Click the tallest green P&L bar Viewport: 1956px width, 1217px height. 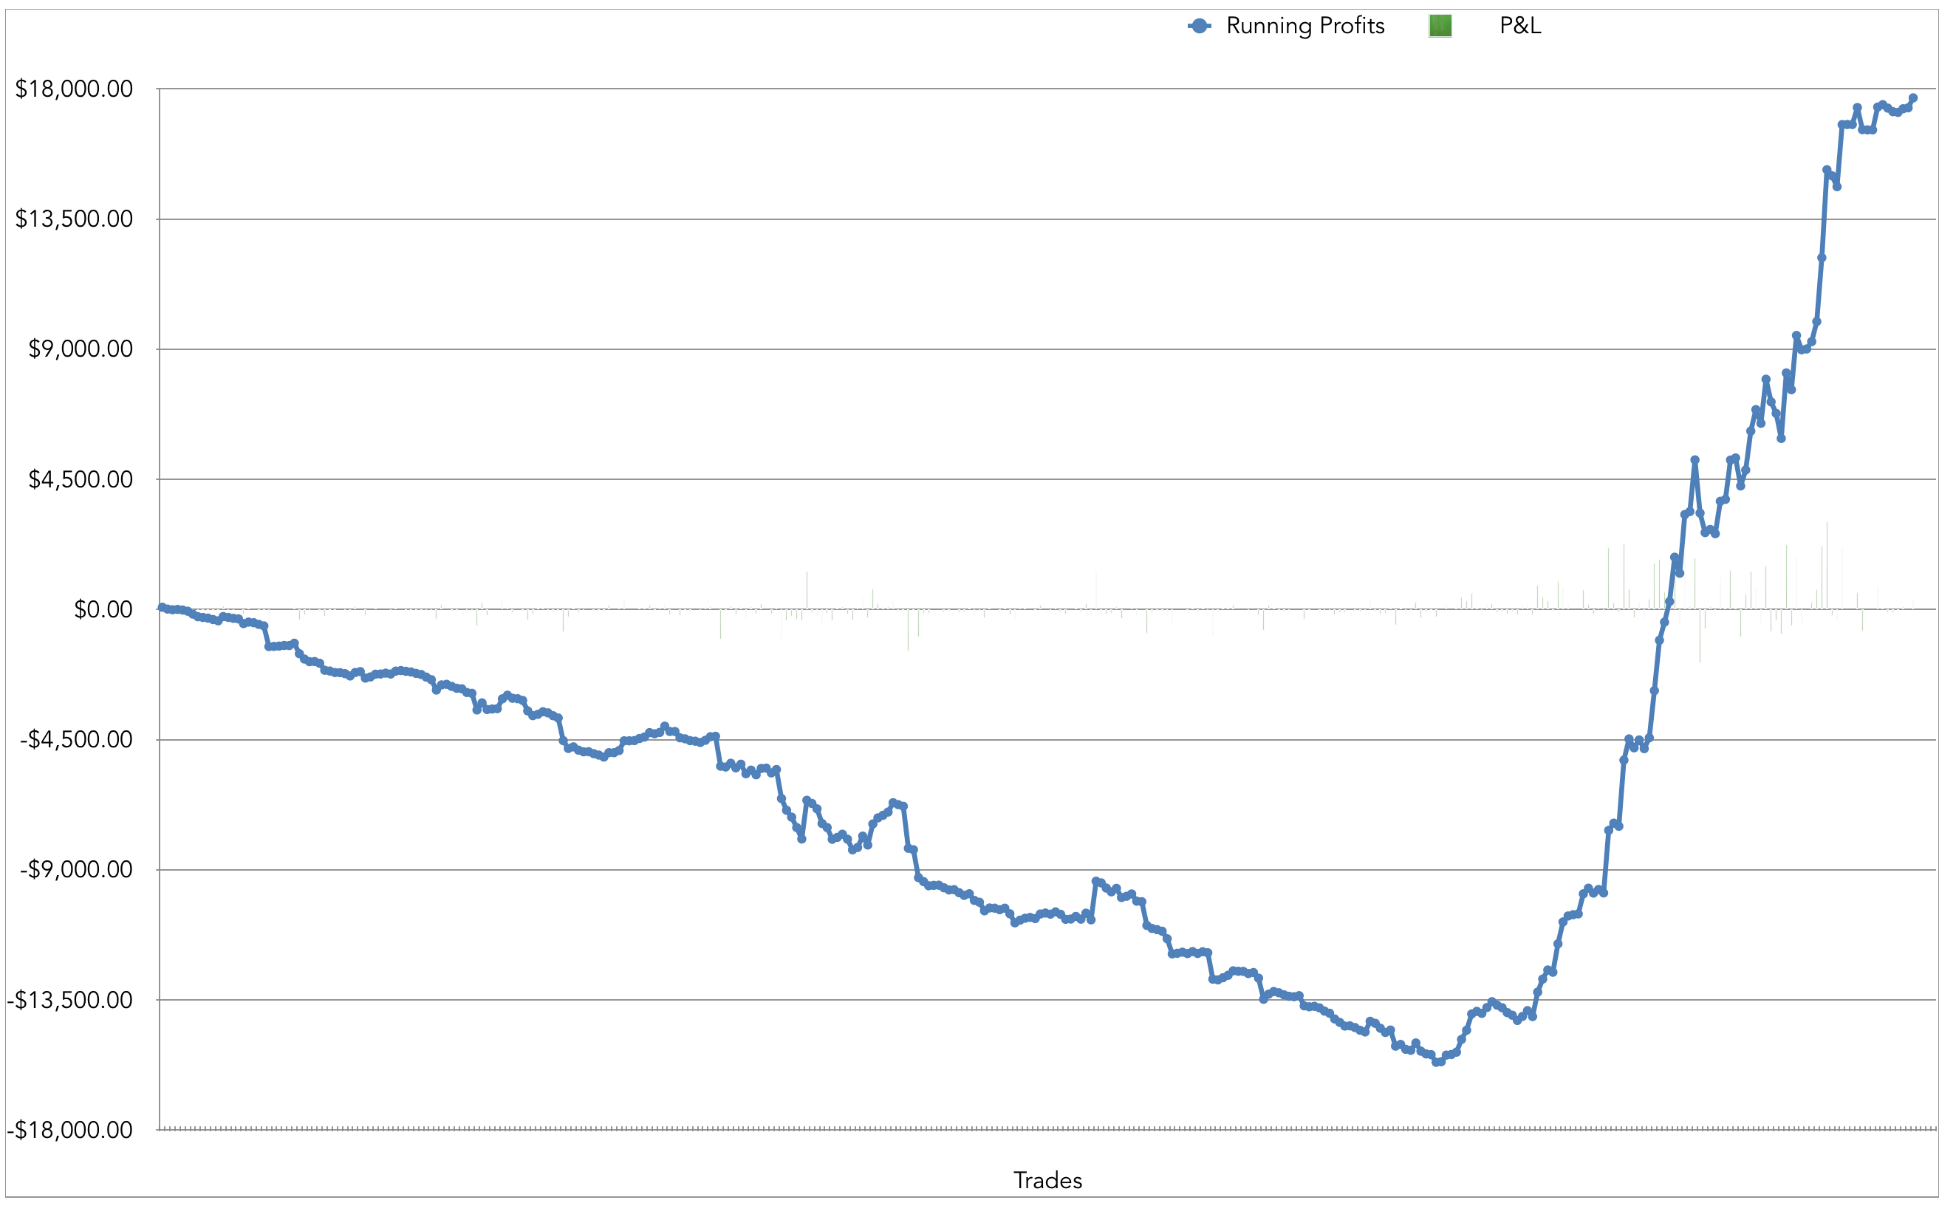(x=1827, y=565)
